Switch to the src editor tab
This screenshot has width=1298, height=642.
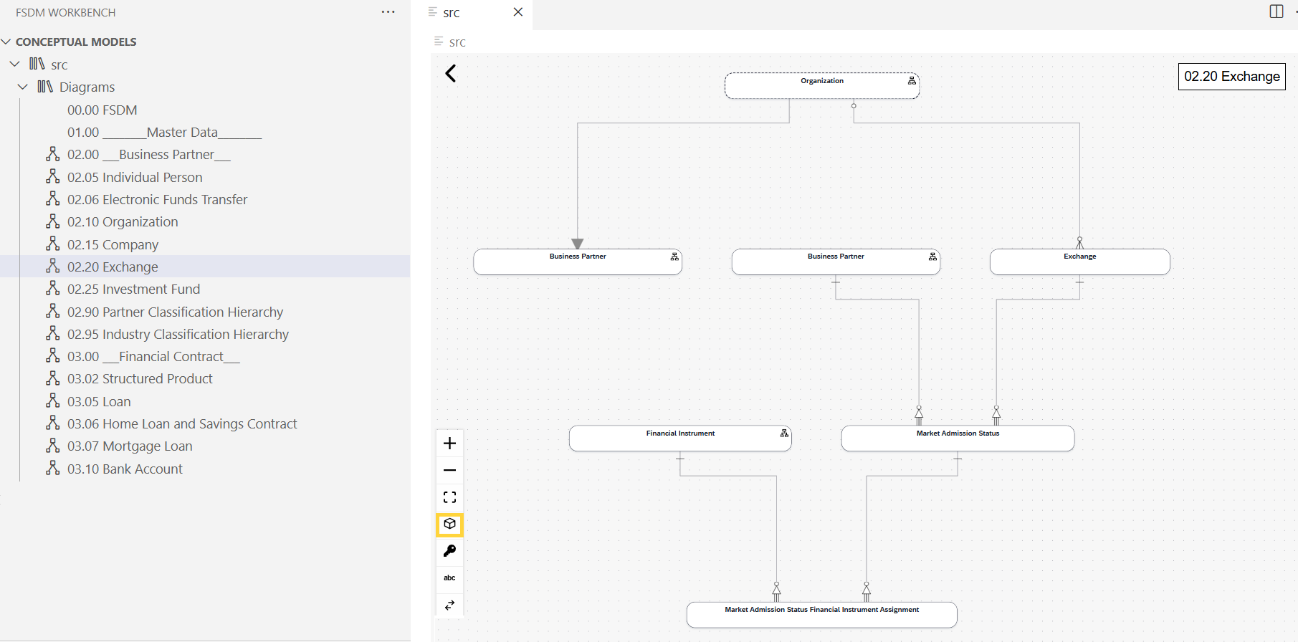[x=452, y=12]
